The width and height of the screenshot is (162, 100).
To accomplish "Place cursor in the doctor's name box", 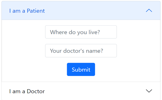I will coord(81,51).
